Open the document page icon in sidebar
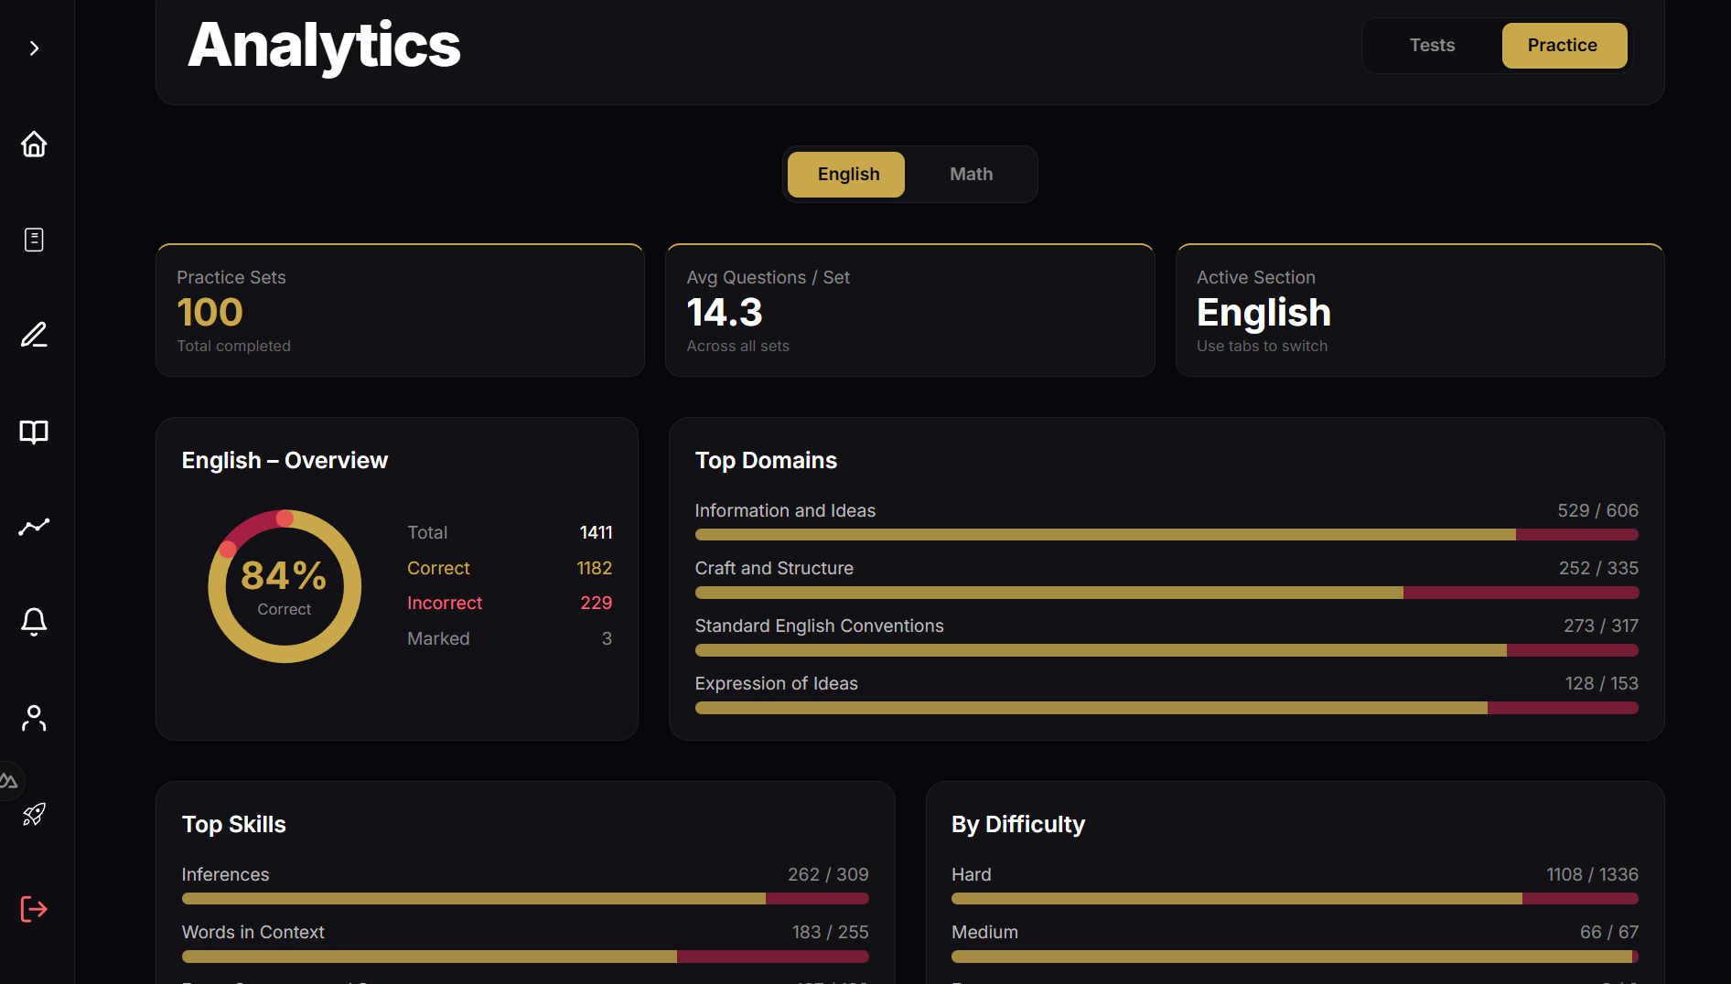The height and width of the screenshot is (984, 1731). 34,240
